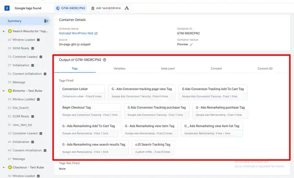Collapse the Bottoms – Test Rube group

[x=3, y=91]
